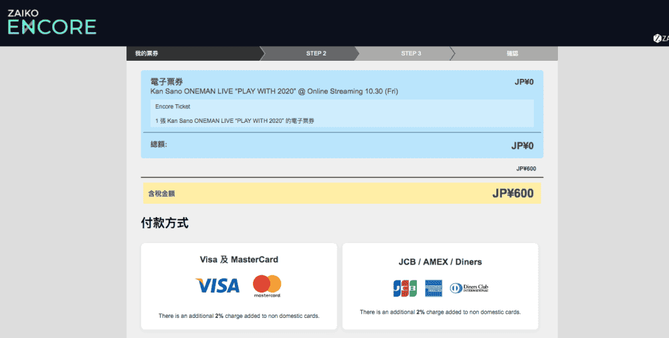Click the Kan Sano ONEMAN LIVE event title
Viewport: 669px width, 338px height.
274,92
